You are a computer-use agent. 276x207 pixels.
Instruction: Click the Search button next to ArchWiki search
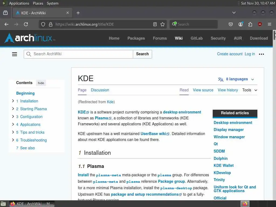point(142,54)
